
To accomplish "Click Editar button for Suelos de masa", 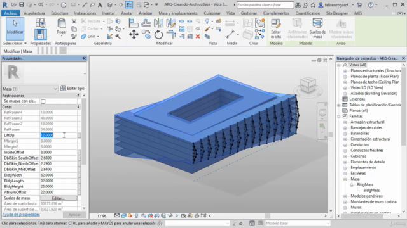I will [59, 198].
